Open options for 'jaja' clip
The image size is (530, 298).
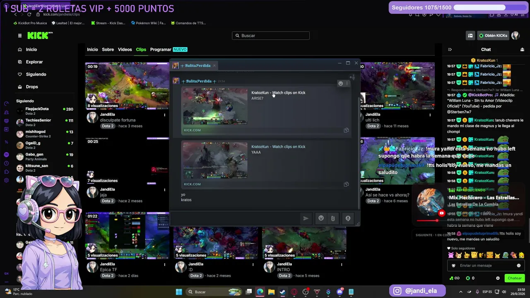point(165,190)
